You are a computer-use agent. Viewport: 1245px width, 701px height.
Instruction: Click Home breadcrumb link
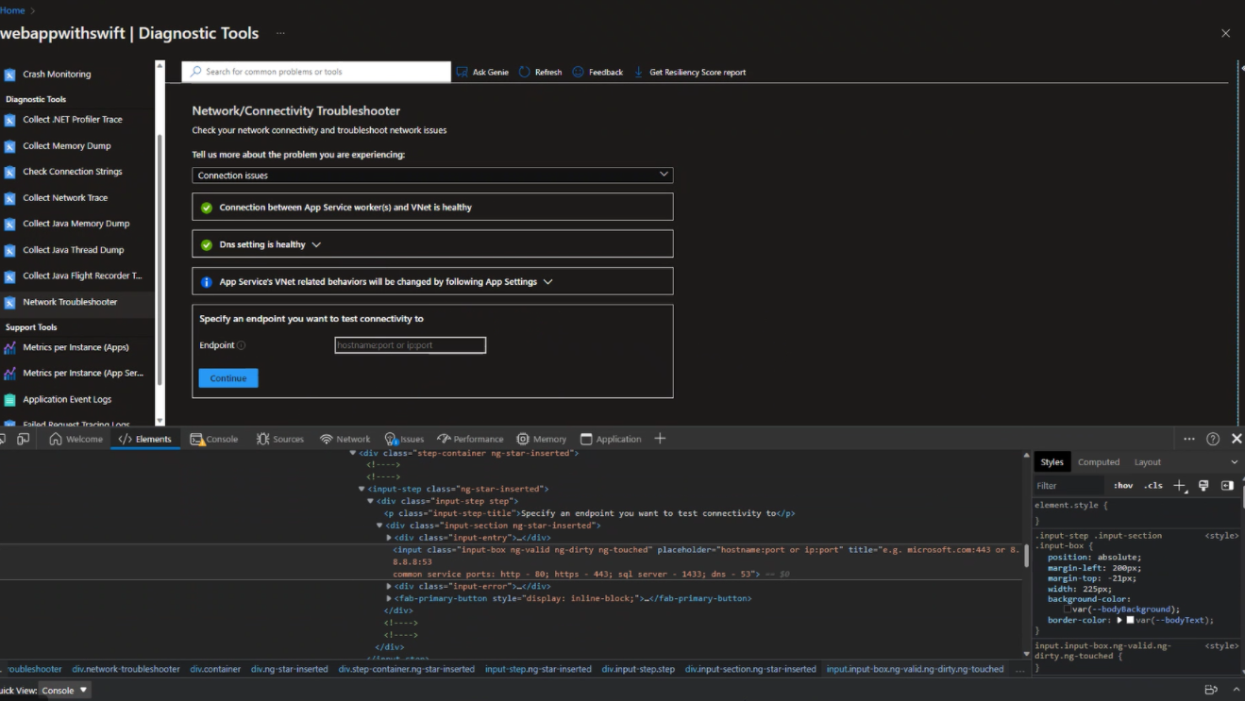tap(12, 10)
